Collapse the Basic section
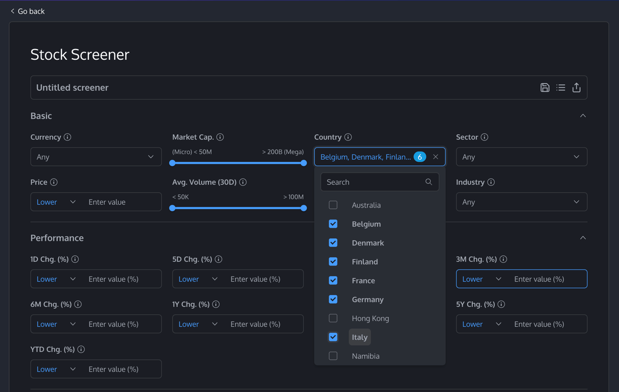The image size is (619, 392). pyautogui.click(x=583, y=116)
